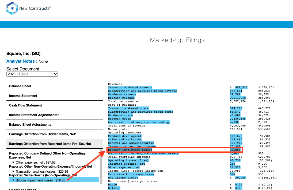Click the highlighted Interest expense, net line
Image resolution: width=293 pixels, height=190 pixels.
pyautogui.click(x=127, y=164)
